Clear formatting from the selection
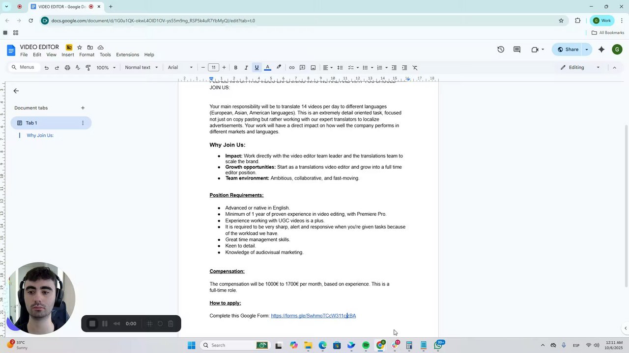 415,68
